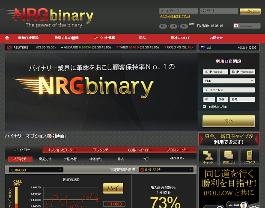
Task: Click the first name (tarou) field
Action: [x=215, y=72]
